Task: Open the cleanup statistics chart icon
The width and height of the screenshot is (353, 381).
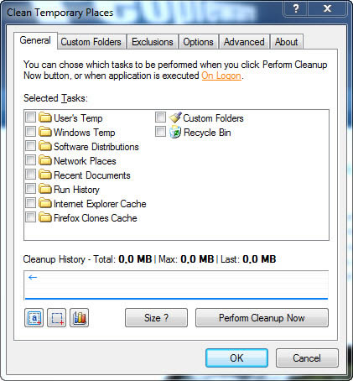Action: [x=80, y=317]
